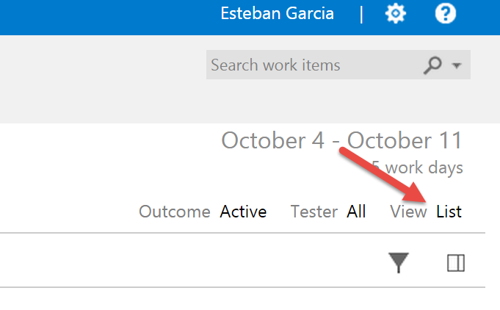
Task: Open the settings gear in the header
Action: 396,14
